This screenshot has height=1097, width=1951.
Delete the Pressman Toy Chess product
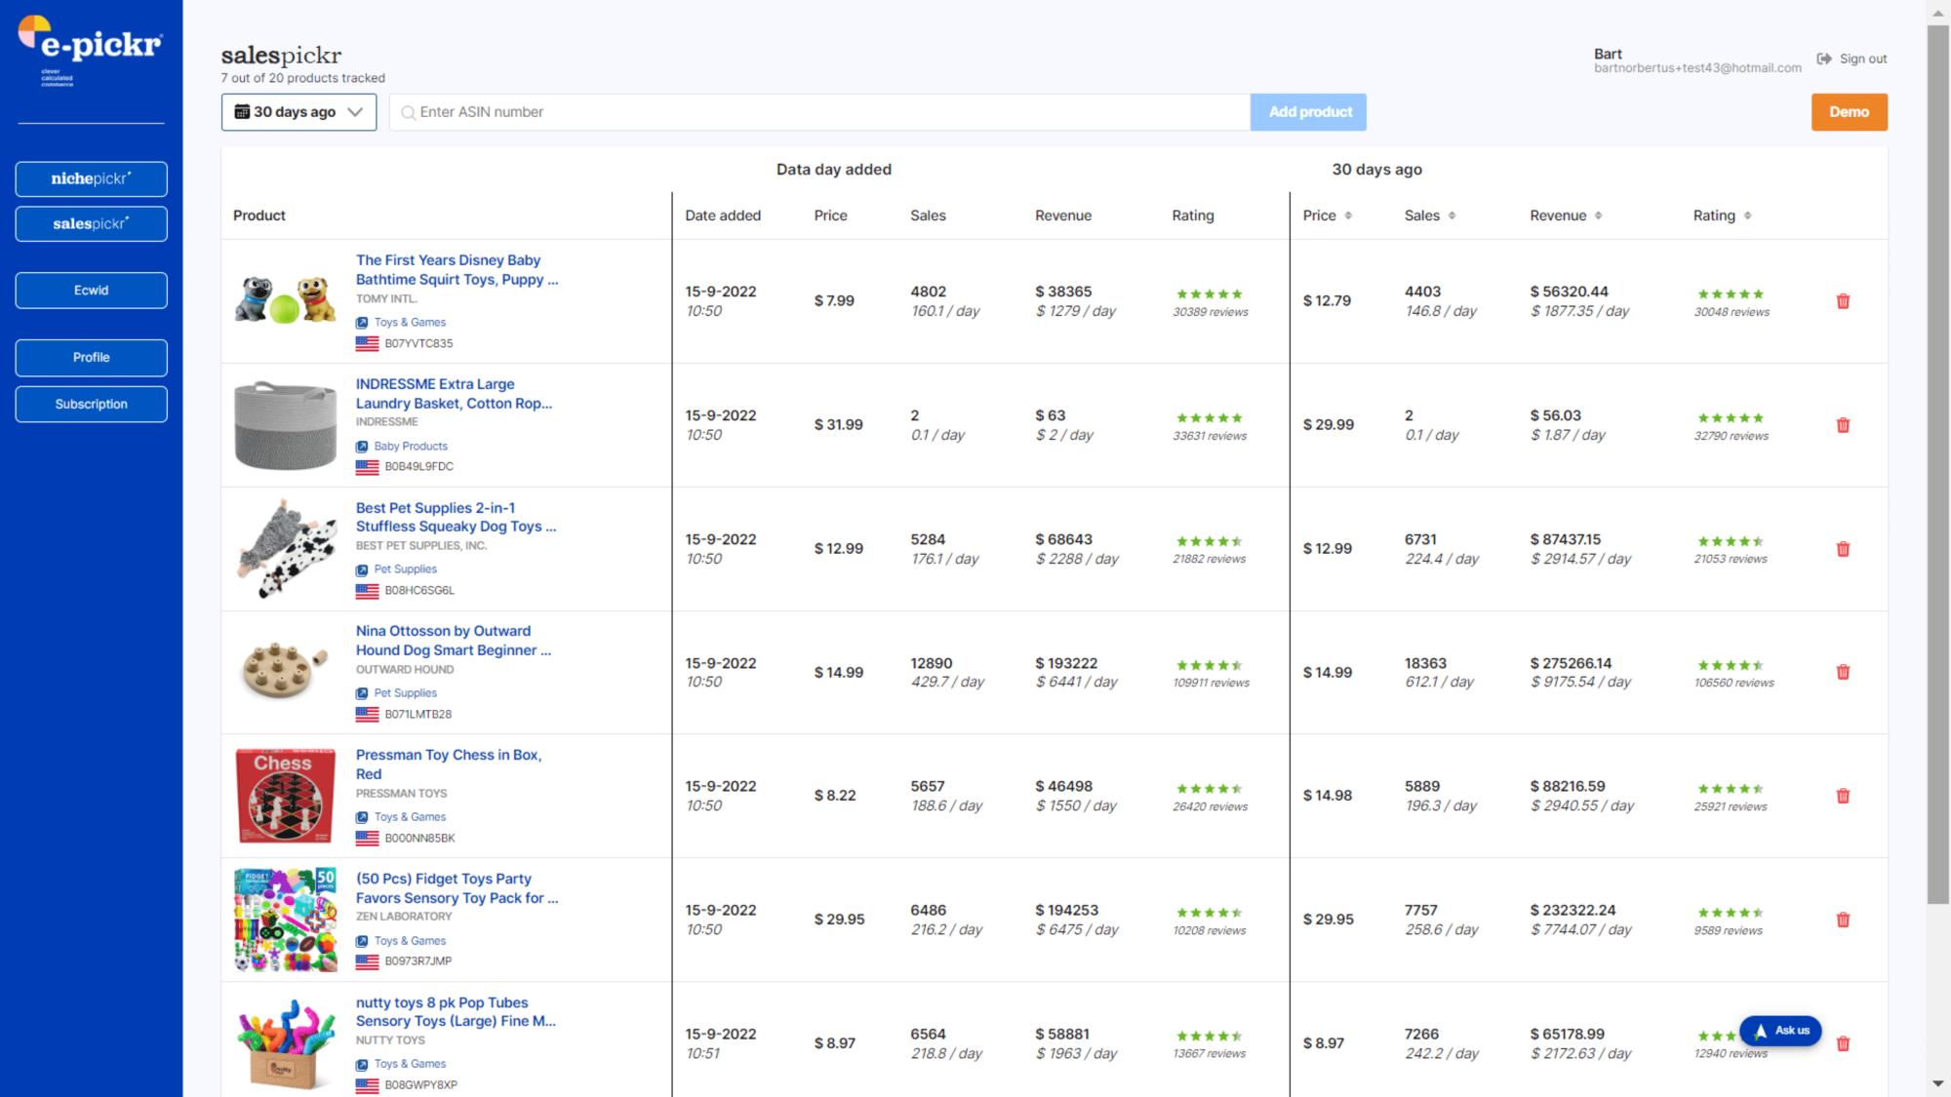point(1843,795)
